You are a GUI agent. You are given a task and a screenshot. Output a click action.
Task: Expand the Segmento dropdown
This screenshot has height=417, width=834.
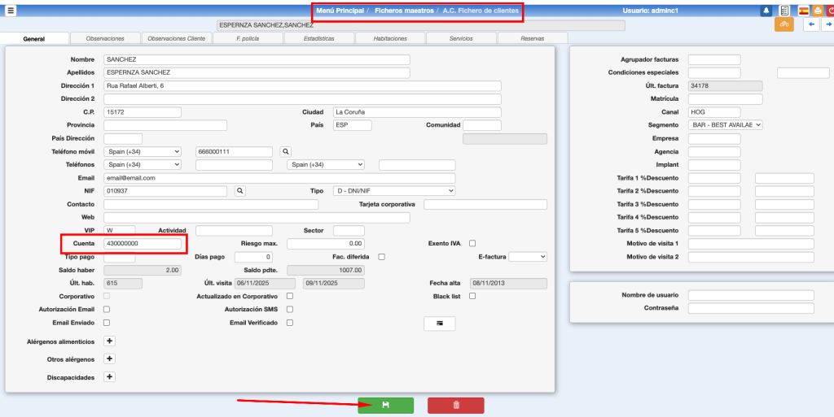click(x=725, y=125)
